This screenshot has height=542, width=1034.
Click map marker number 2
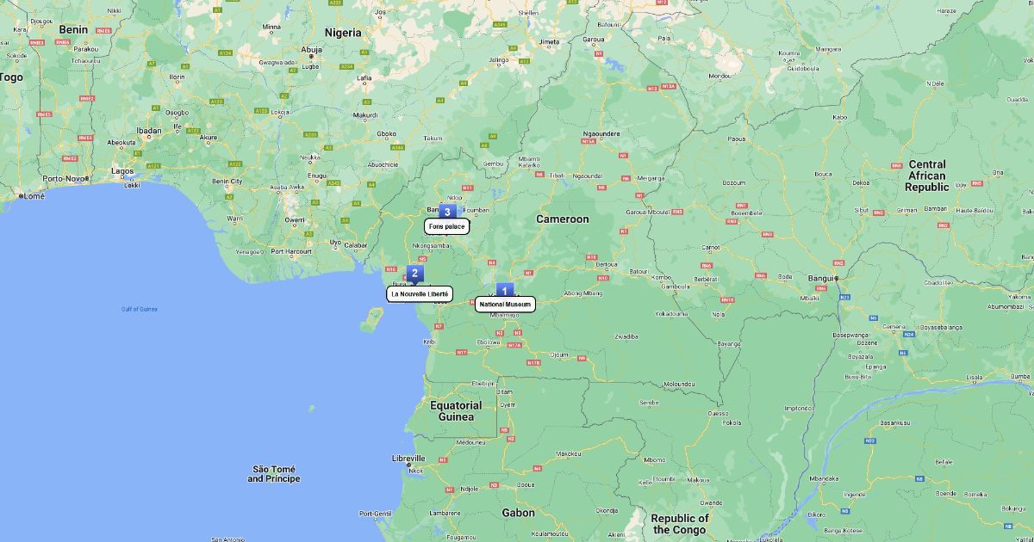click(x=414, y=273)
